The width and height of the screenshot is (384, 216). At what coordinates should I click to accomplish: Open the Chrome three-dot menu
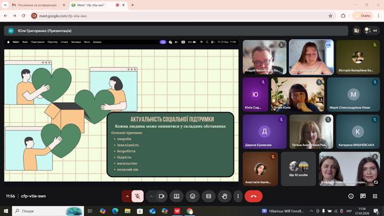click(x=378, y=16)
